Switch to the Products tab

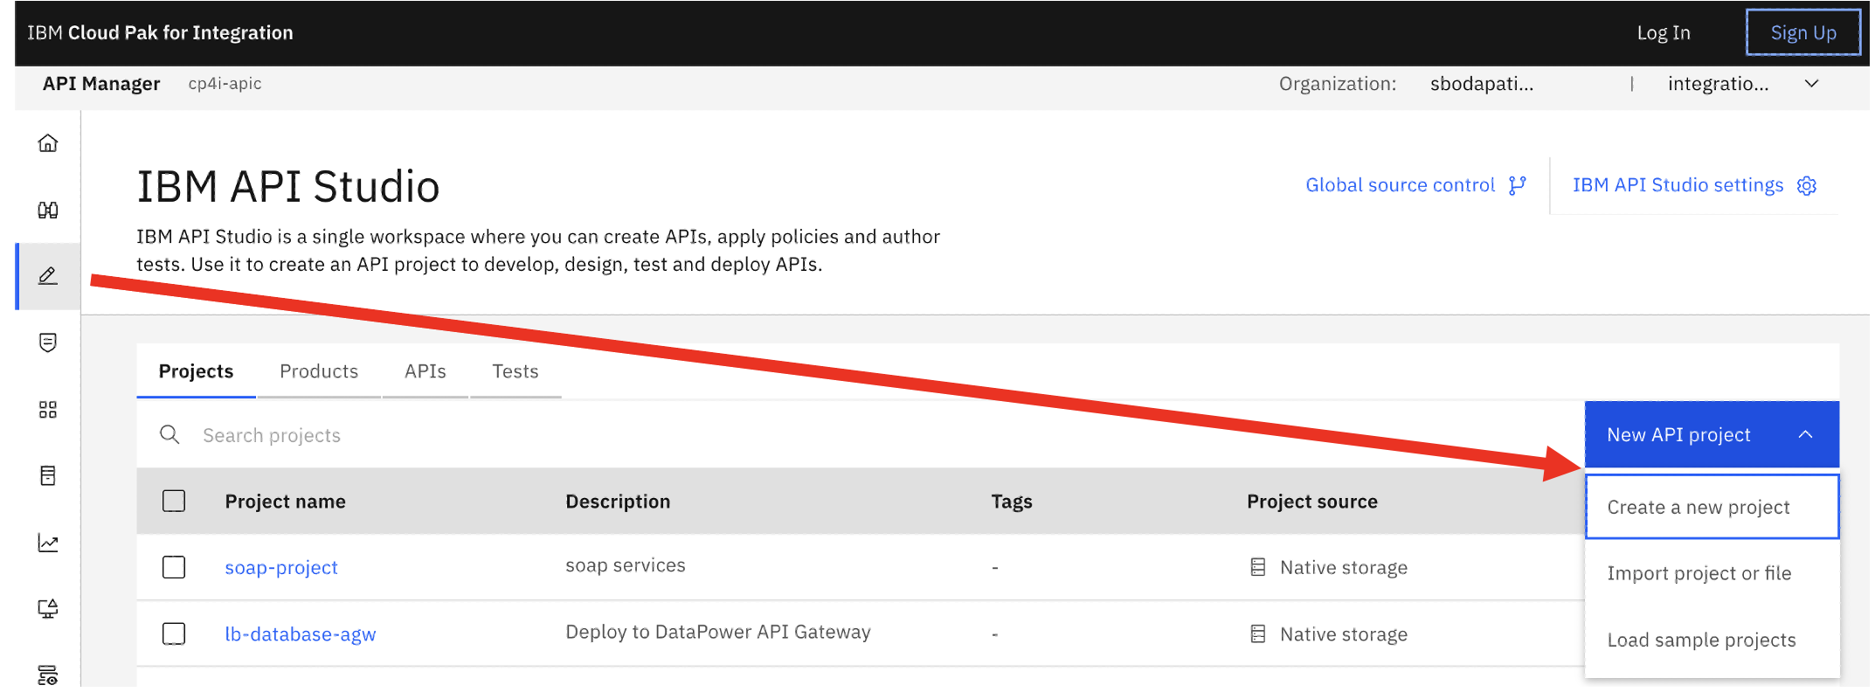click(x=319, y=371)
